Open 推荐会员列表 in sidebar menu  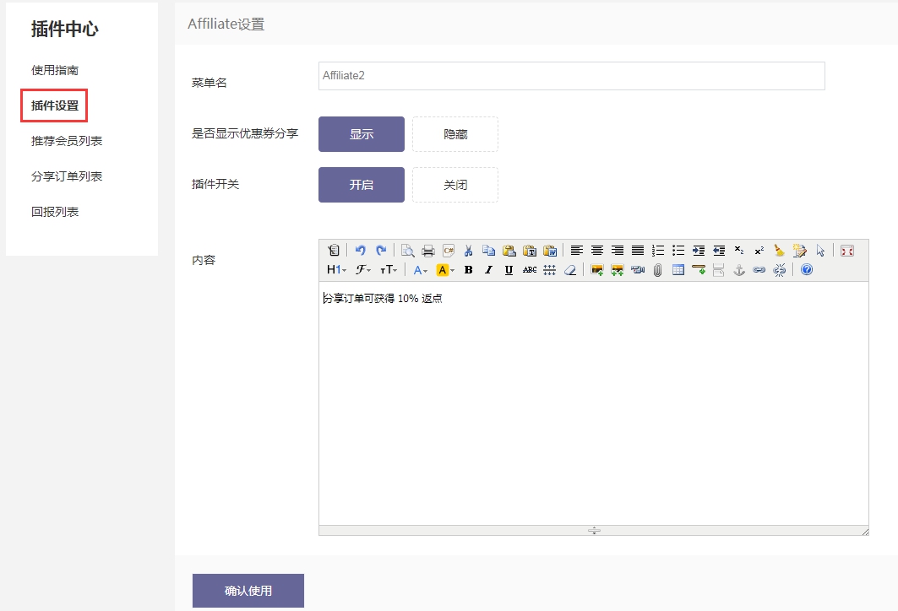tap(67, 141)
